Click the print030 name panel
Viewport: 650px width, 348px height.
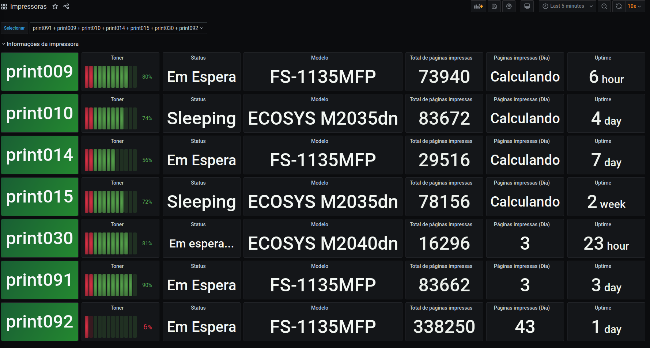[40, 238]
